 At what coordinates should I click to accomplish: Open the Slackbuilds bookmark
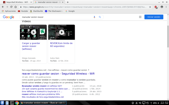pyautogui.click(x=36, y=11)
